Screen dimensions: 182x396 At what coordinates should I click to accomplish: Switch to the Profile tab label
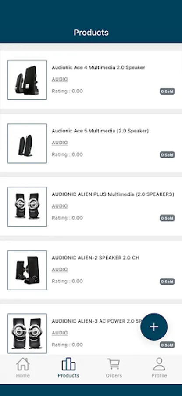[159, 376]
